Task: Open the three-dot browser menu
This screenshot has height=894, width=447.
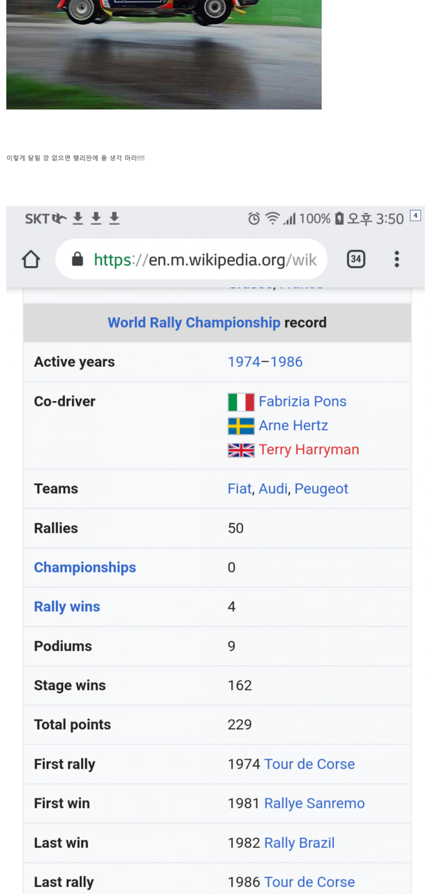Action: (396, 259)
